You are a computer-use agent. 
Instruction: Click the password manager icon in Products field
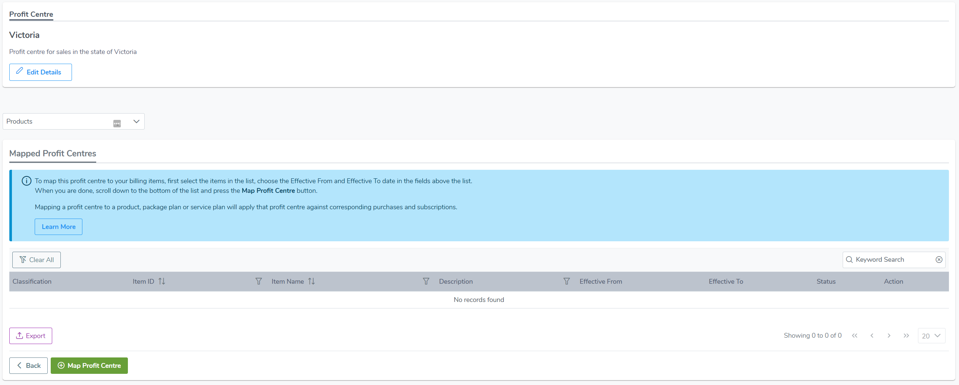117,124
